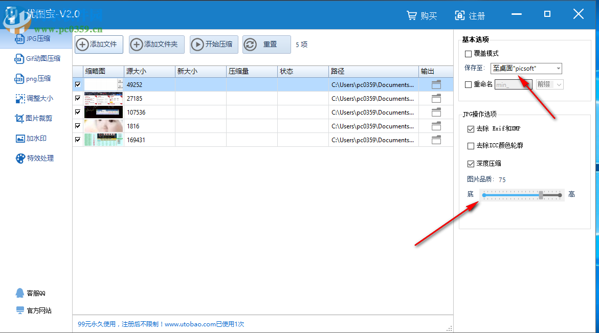Sort by 新大小 column header
599x333 pixels.
pyautogui.click(x=201, y=72)
